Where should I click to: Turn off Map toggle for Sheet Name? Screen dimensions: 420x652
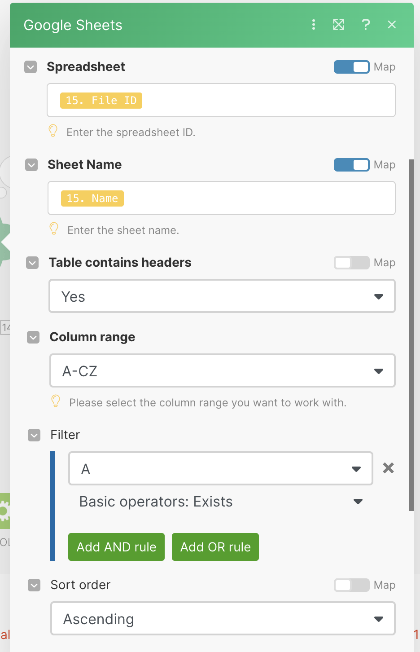(x=351, y=165)
